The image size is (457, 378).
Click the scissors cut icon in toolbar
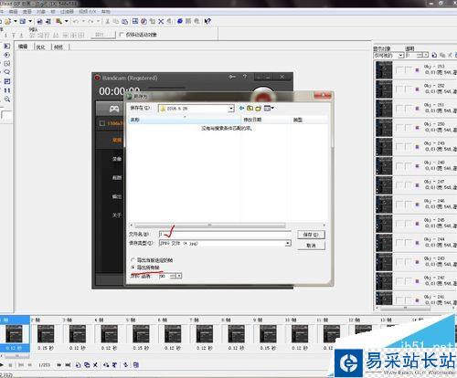(x=107, y=21)
